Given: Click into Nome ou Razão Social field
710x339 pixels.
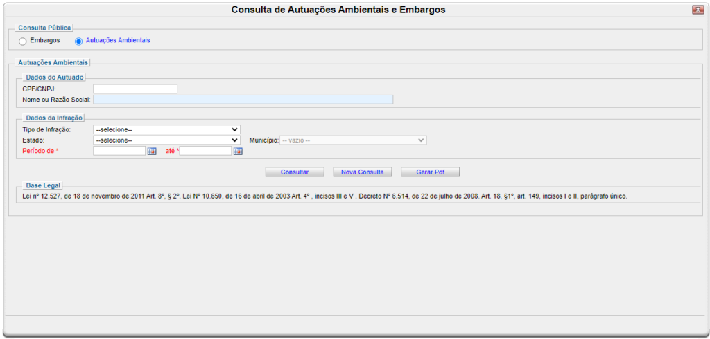Looking at the screenshot, I should 243,100.
